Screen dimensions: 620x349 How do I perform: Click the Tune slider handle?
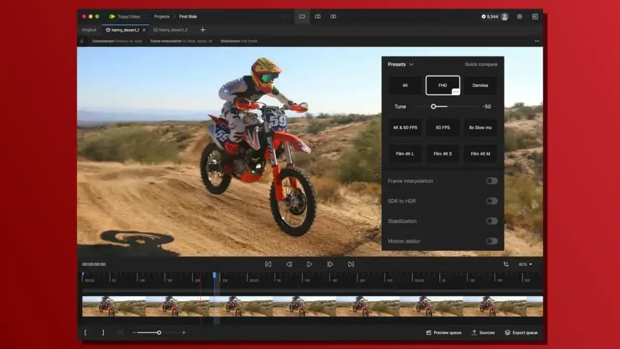pyautogui.click(x=433, y=107)
